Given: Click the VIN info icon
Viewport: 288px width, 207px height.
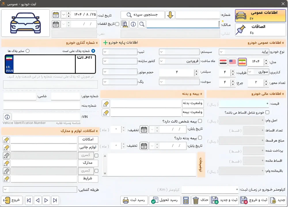Looking at the screenshot, I should pyautogui.click(x=7, y=117).
